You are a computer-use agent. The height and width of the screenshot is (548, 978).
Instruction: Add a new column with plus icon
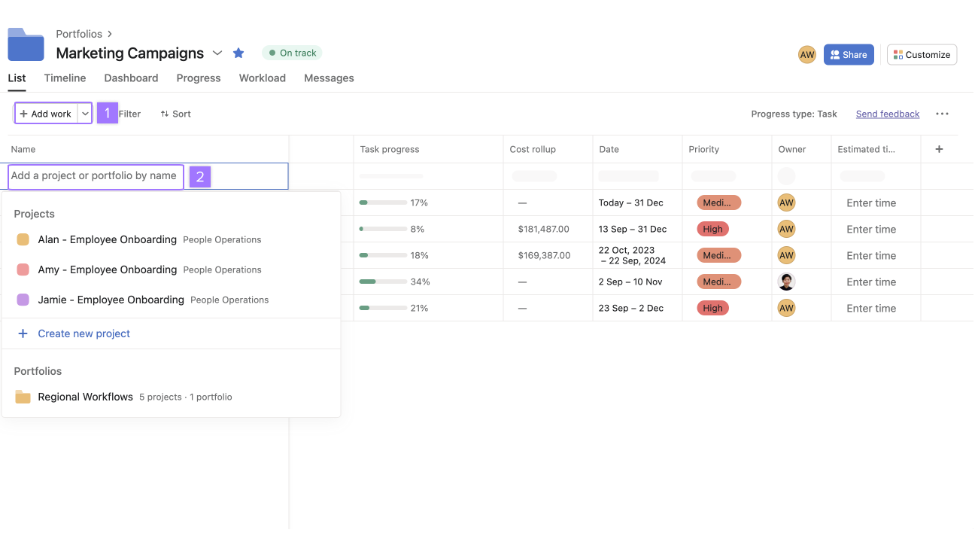pos(939,149)
